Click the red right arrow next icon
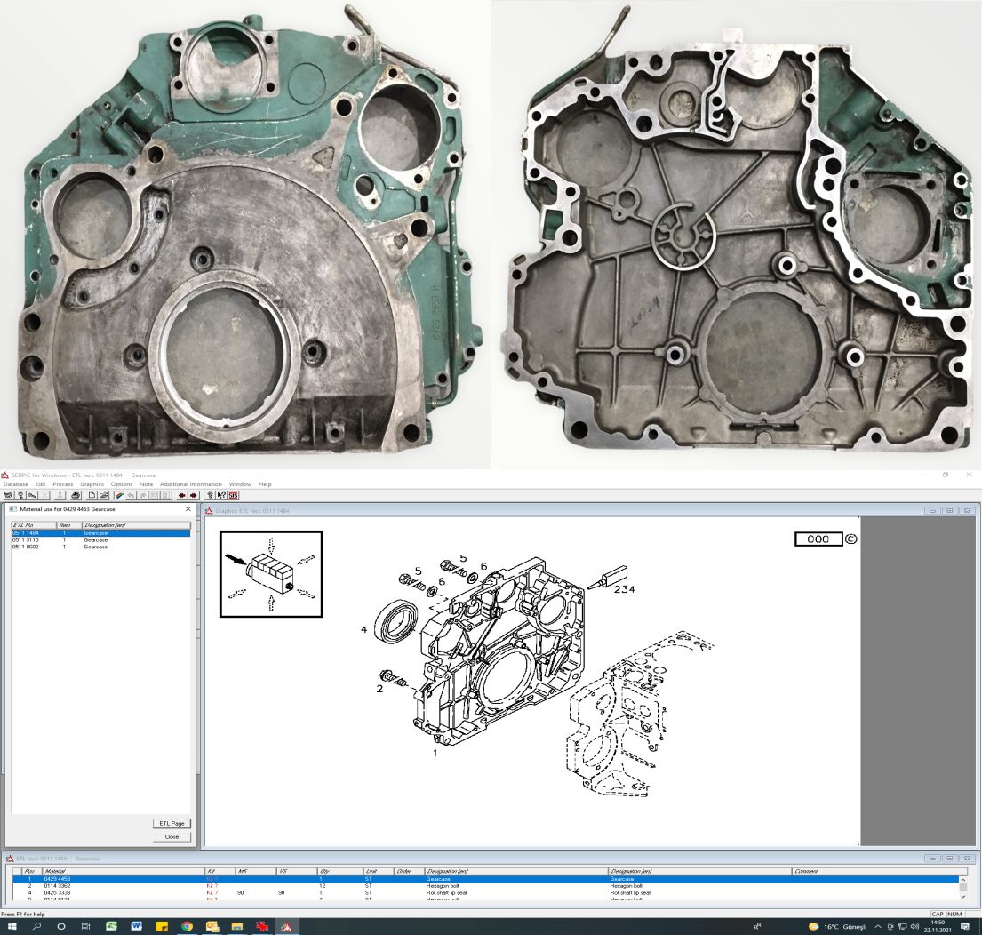 (x=194, y=495)
